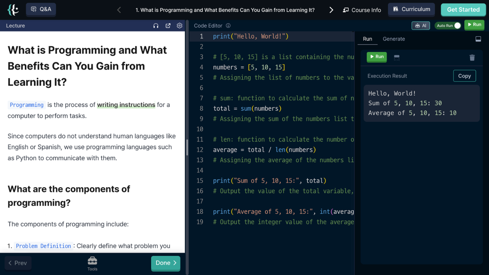Open lecture in new window icon
Image resolution: width=489 pixels, height=275 pixels.
168,26
